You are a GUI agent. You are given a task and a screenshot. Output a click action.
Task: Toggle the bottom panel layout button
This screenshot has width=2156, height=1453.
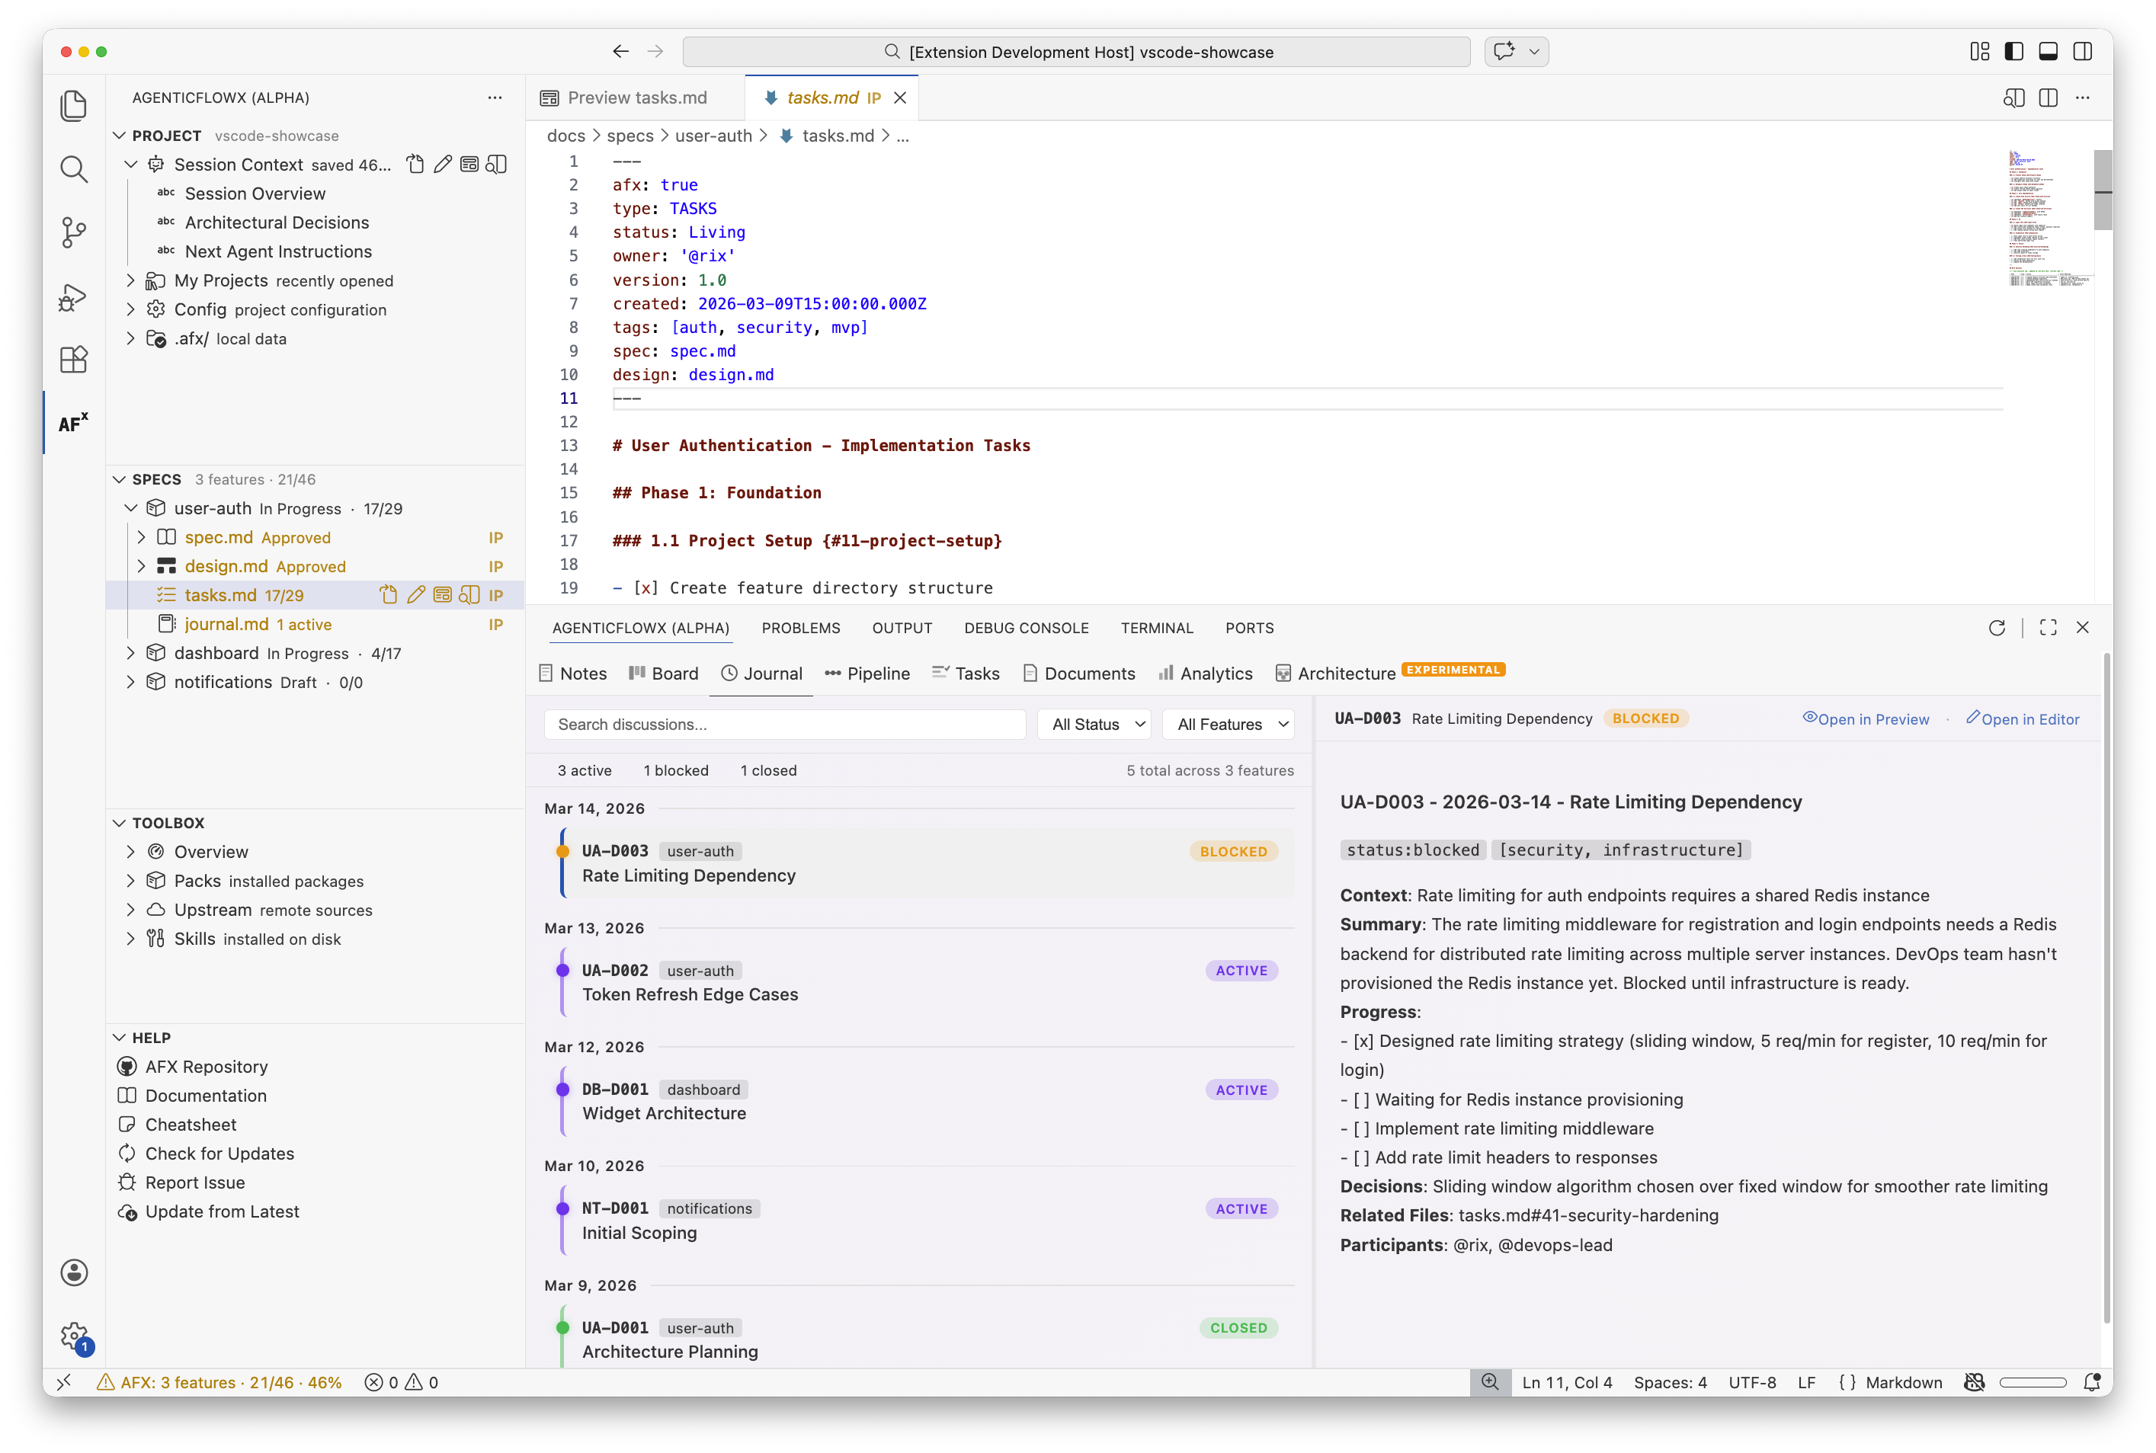tap(2049, 52)
